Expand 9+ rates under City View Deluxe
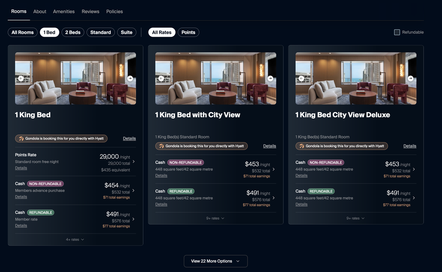This screenshot has height=272, width=442. (355, 218)
